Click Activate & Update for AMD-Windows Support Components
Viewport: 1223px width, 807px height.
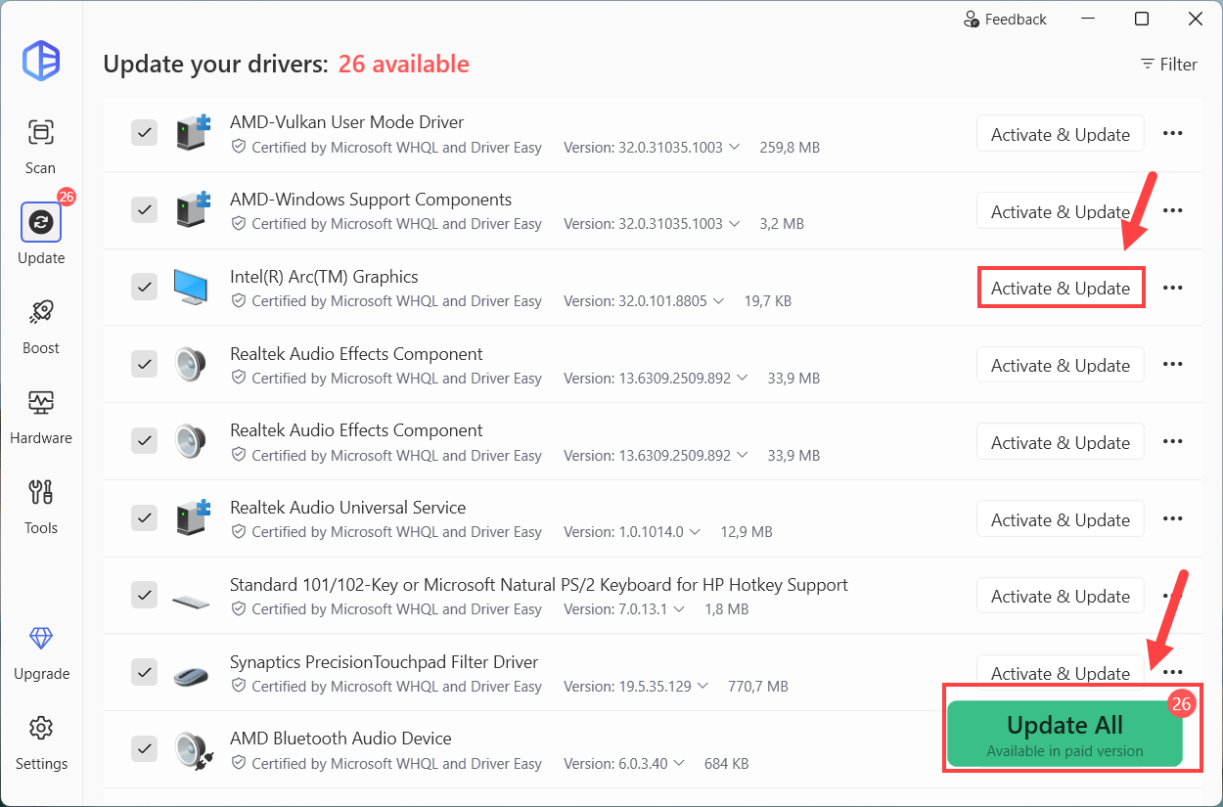1061,211
